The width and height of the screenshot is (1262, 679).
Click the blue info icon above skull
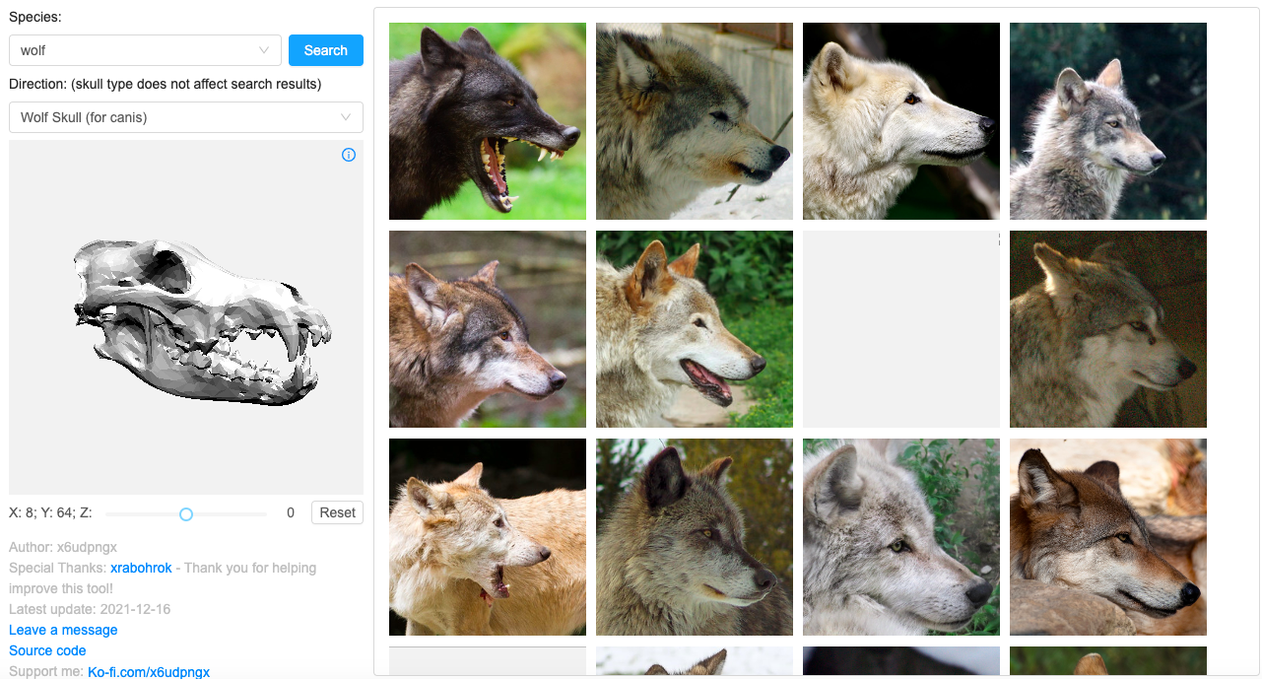tap(348, 155)
